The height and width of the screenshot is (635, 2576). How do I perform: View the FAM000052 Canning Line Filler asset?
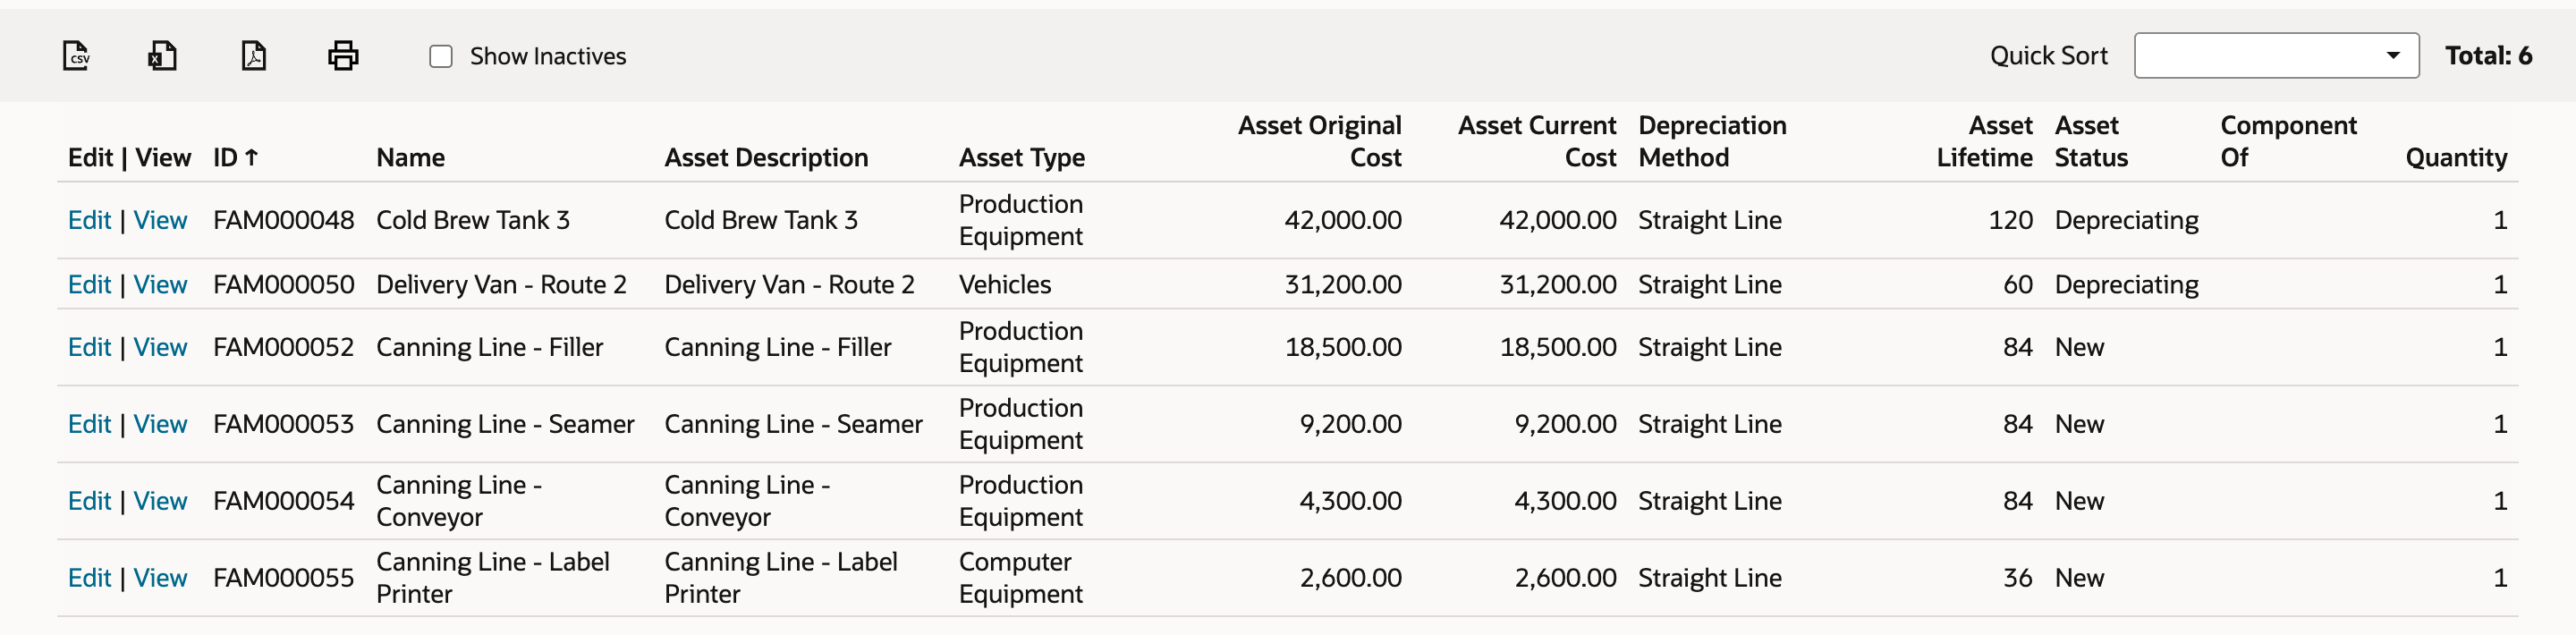click(x=160, y=347)
